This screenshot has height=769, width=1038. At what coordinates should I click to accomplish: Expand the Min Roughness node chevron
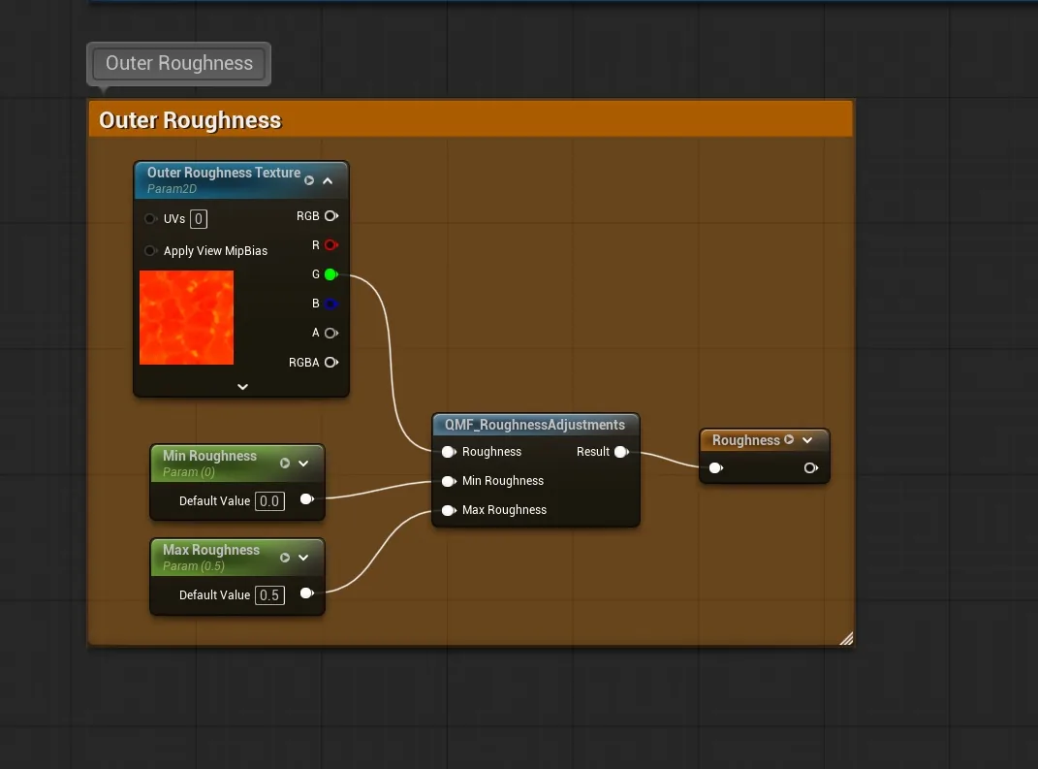(304, 464)
